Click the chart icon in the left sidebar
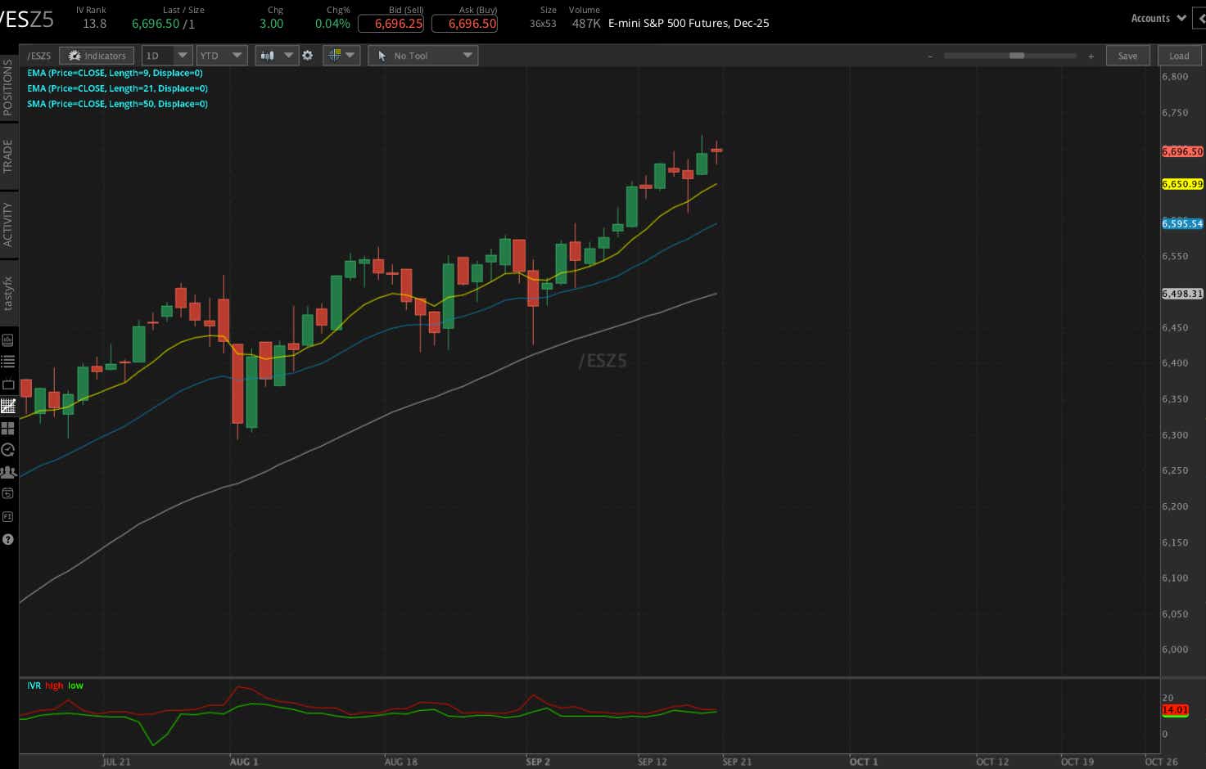The height and width of the screenshot is (769, 1206). coord(8,339)
